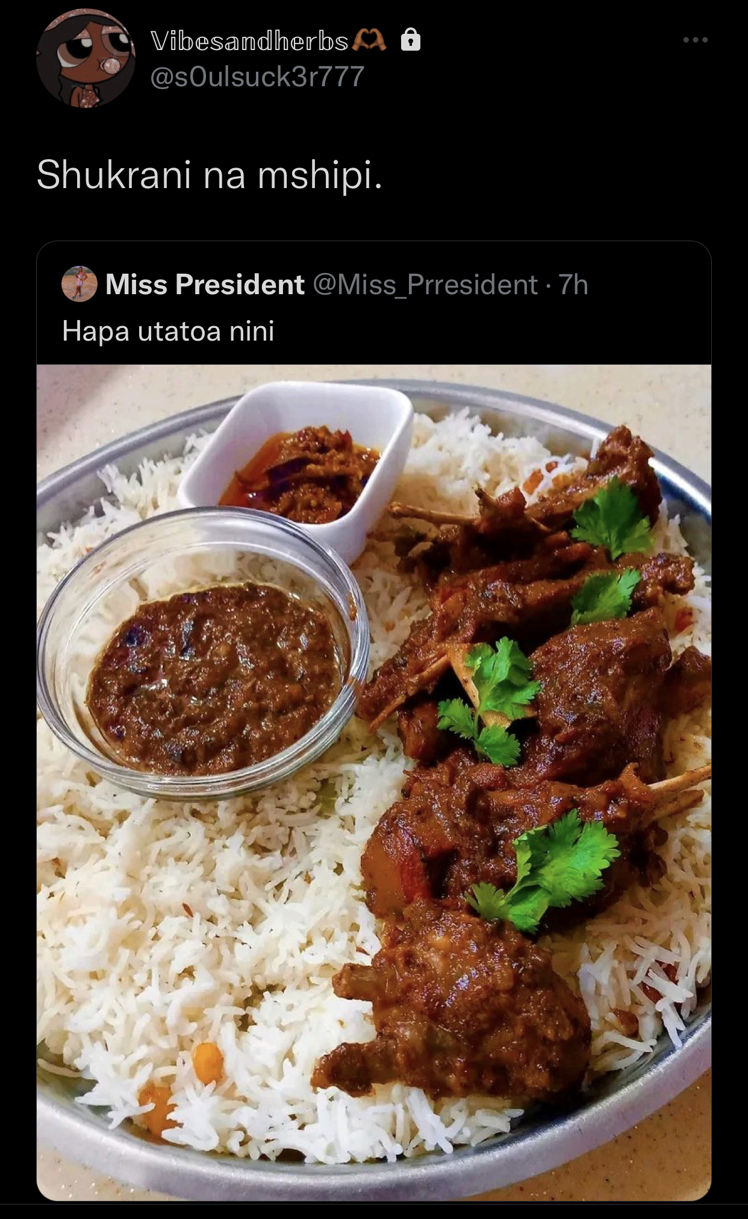Tap the heart-hands emoji in display name
The width and height of the screenshot is (748, 1219).
pos(369,40)
